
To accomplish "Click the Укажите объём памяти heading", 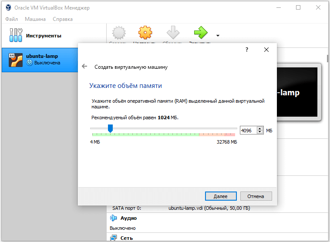I will pyautogui.click(x=125, y=86).
